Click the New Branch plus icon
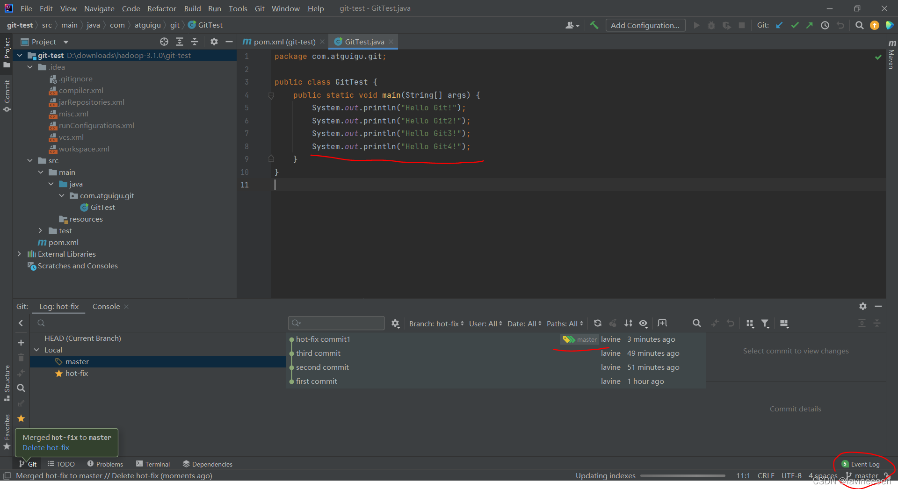The height and width of the screenshot is (489, 898). pyautogui.click(x=21, y=343)
